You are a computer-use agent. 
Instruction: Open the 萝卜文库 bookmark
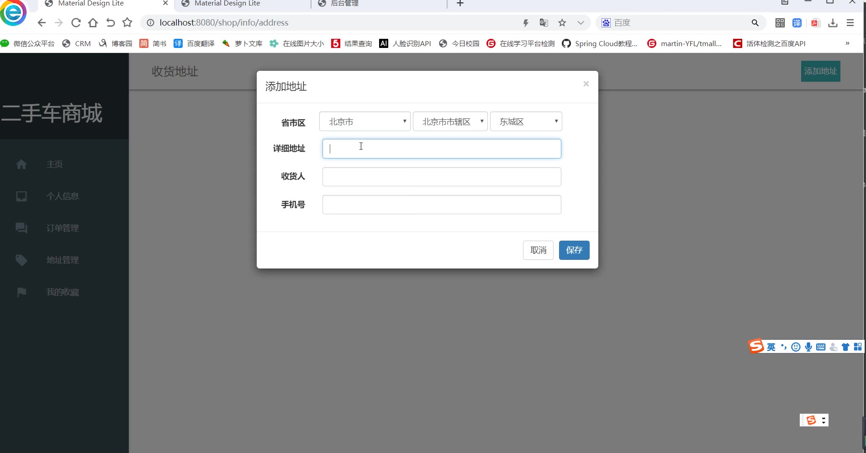(242, 43)
